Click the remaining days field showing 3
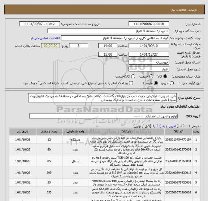The height and width of the screenshot is (201, 208). 78,46
